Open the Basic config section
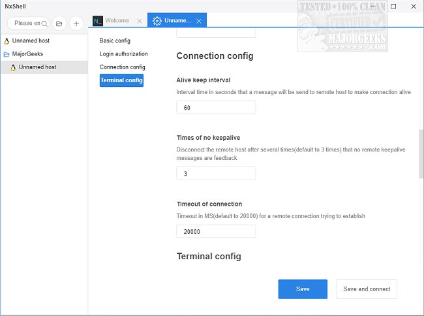 coord(115,40)
